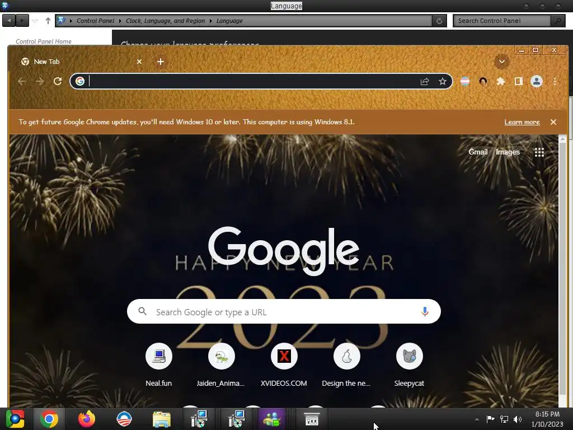Close the New Tab tab
Screen dimensions: 573x430
click(139, 62)
